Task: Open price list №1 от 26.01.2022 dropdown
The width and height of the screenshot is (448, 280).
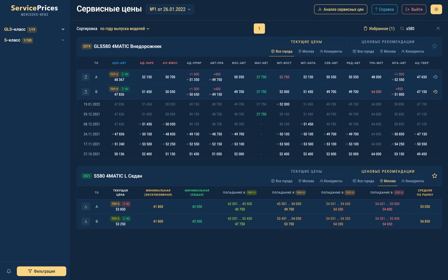Action: coord(170,9)
